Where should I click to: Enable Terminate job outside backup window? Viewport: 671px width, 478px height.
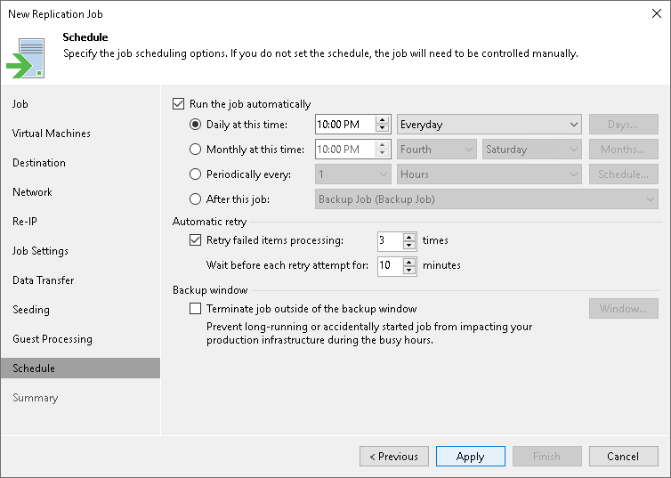click(x=196, y=309)
